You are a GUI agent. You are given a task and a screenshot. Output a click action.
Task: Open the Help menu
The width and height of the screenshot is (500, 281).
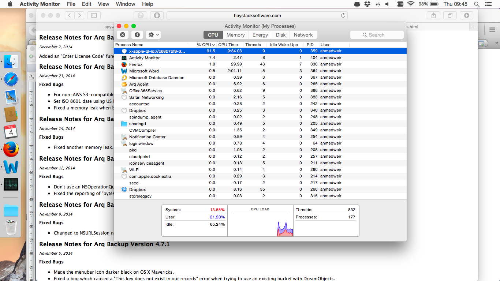pos(148,4)
